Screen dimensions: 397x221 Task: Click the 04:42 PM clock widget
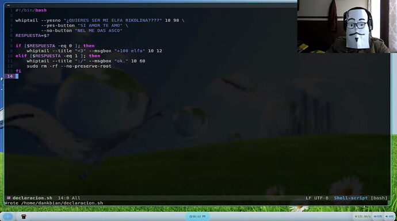click(197, 216)
